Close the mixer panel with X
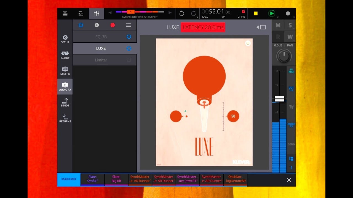The width and height of the screenshot is (353, 198). coord(289,180)
